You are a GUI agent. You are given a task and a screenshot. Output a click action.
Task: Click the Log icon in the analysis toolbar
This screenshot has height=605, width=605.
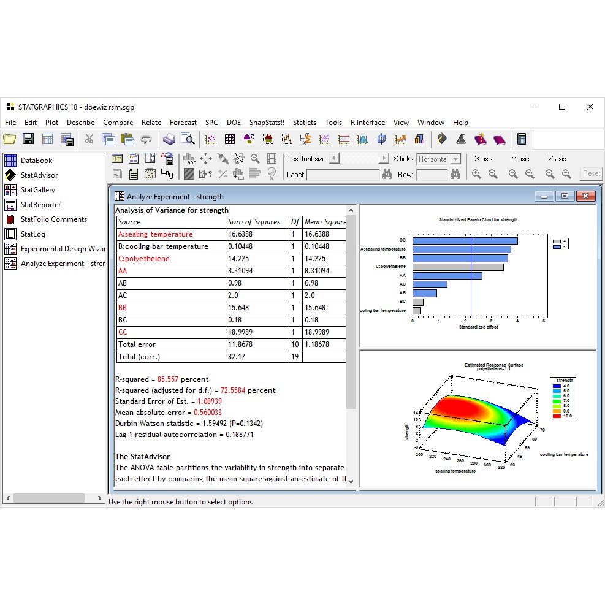pos(167,174)
